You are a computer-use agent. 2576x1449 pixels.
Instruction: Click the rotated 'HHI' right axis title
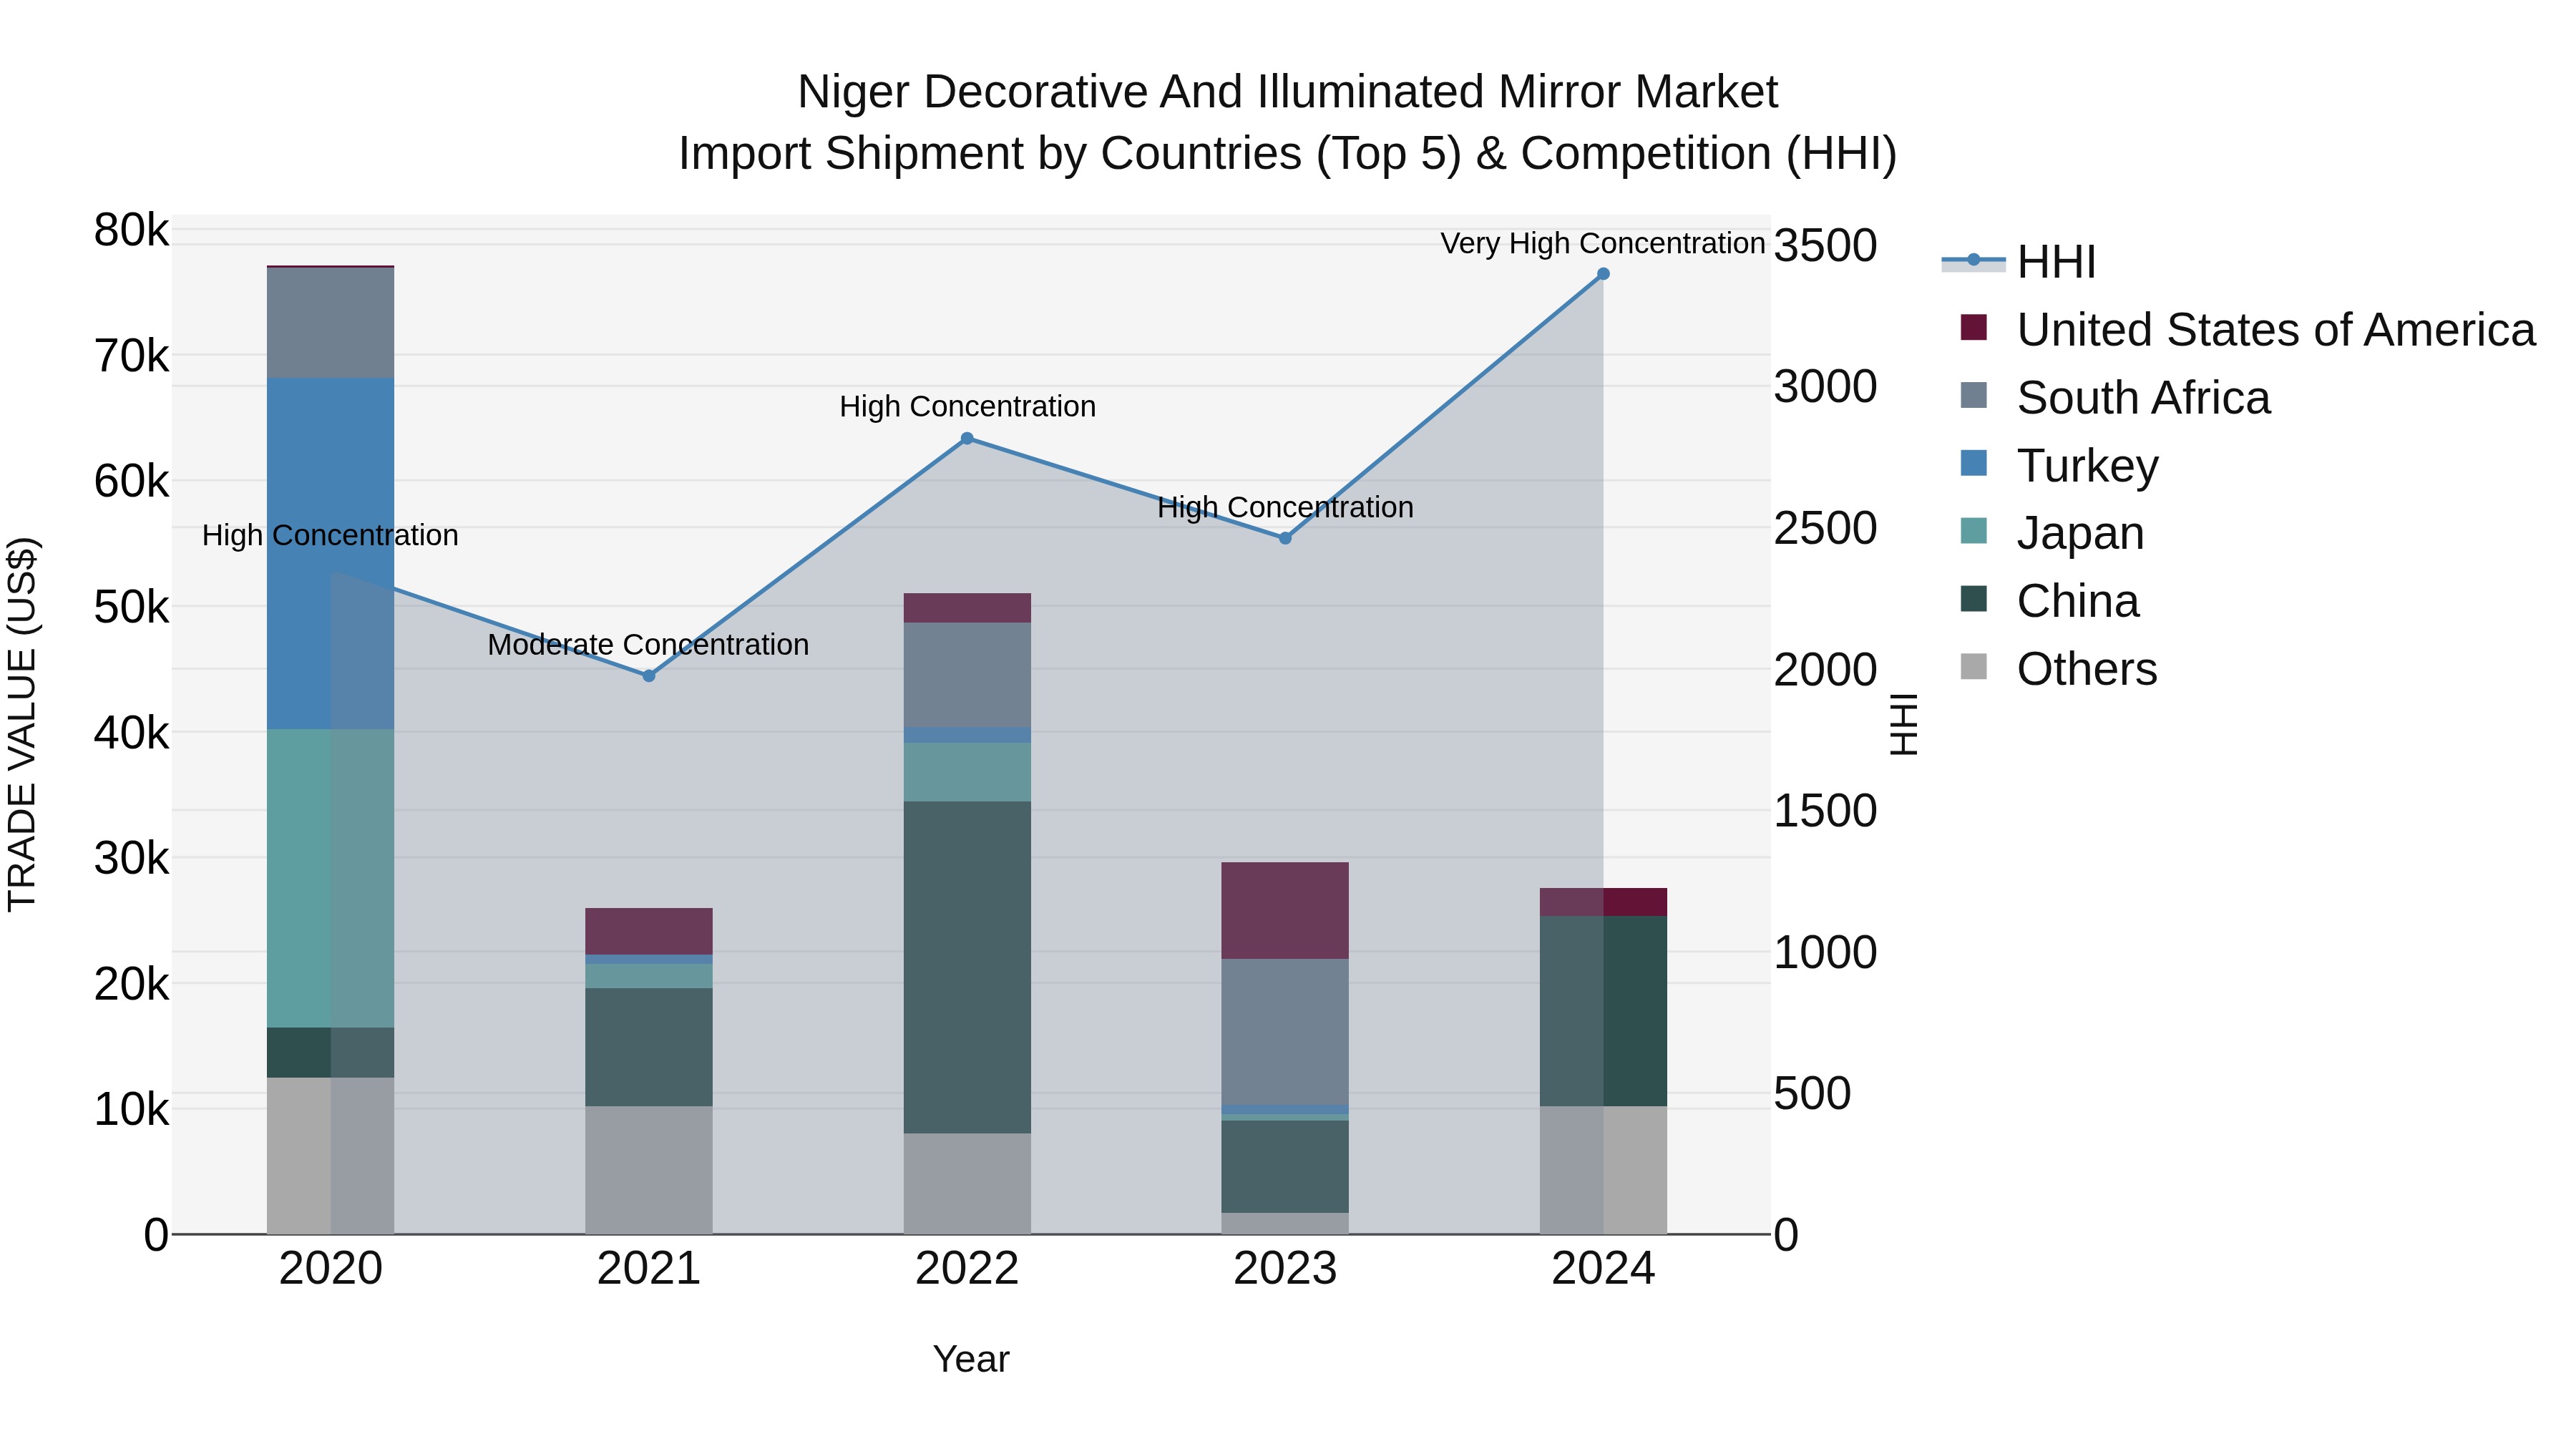click(x=1904, y=724)
